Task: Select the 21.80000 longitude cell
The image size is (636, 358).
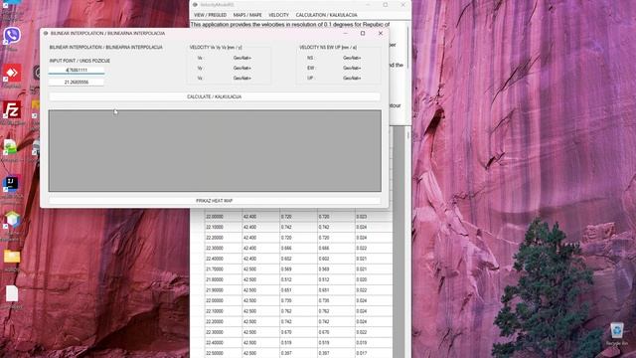Action: (x=224, y=280)
